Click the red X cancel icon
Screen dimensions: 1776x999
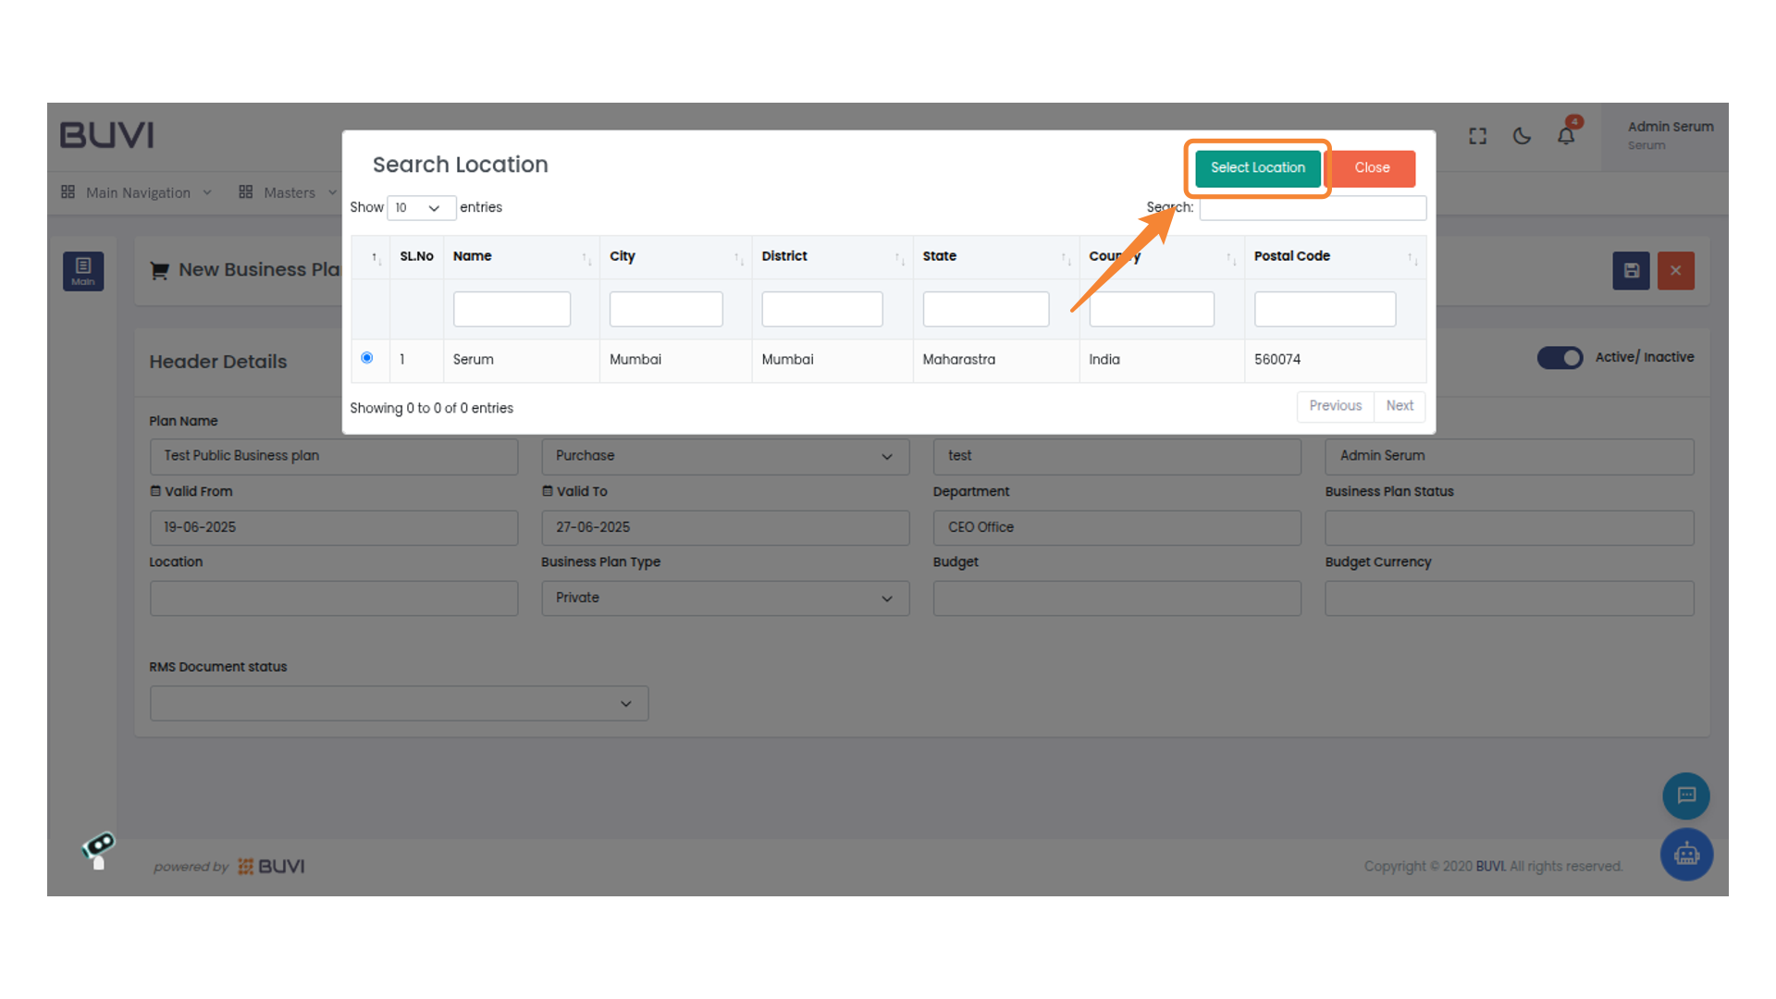[1675, 271]
